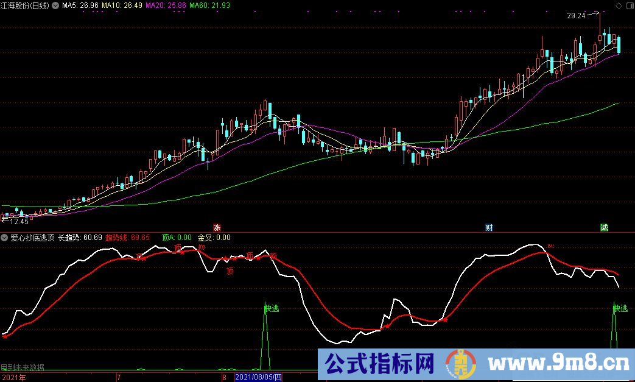Click the 顶A: 0.00 value
The image size is (635, 382).
pos(177,238)
